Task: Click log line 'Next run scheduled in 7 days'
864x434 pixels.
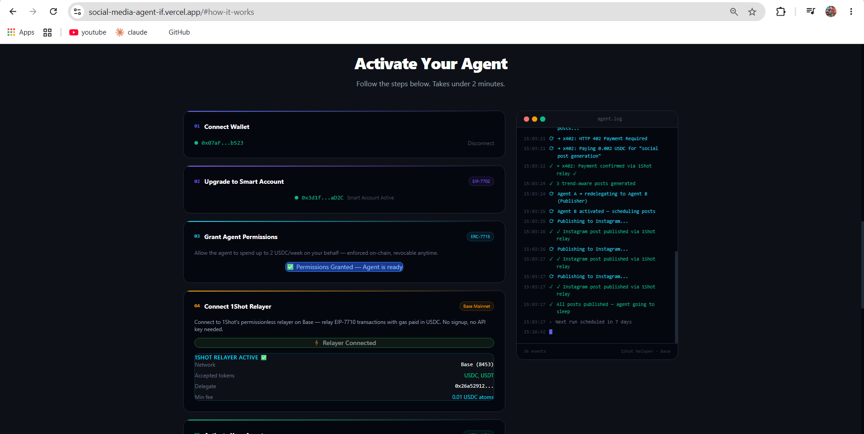Action: 593,322
